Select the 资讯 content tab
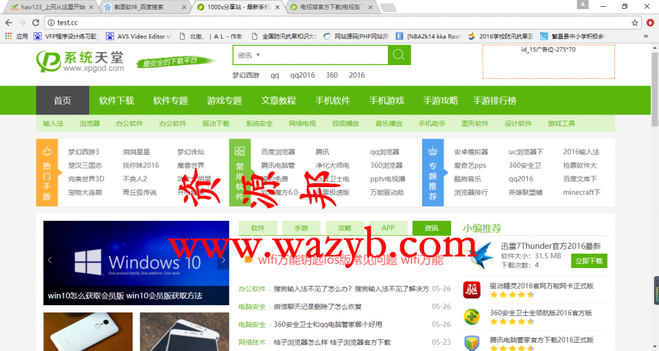659x351 pixels. 432,228
